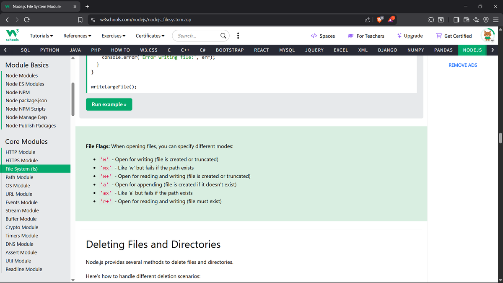This screenshot has width=503, height=283.
Task: Open Brave Shields lion icon
Action: [x=380, y=19]
